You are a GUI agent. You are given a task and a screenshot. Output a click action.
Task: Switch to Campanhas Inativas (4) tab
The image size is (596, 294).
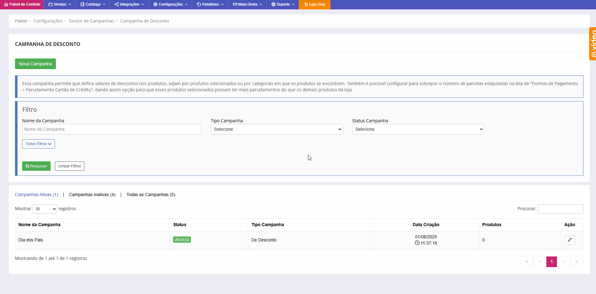(x=92, y=195)
